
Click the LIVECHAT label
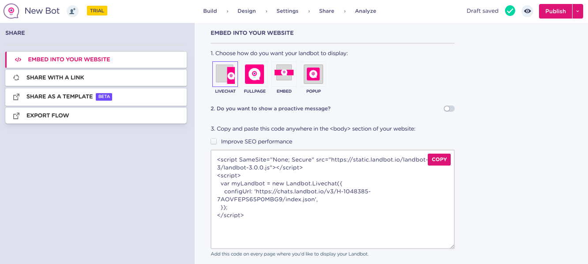click(x=225, y=91)
